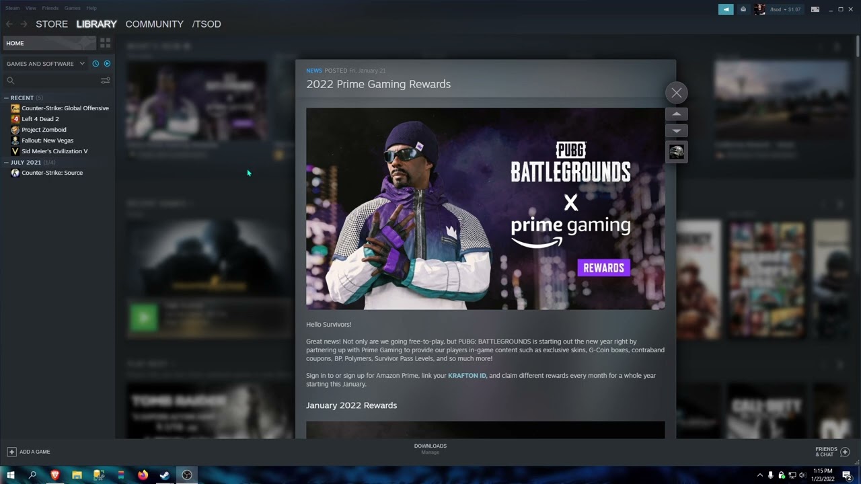Viewport: 861px width, 484px height.
Task: Navigate forward with the right arrow
Action: point(24,24)
